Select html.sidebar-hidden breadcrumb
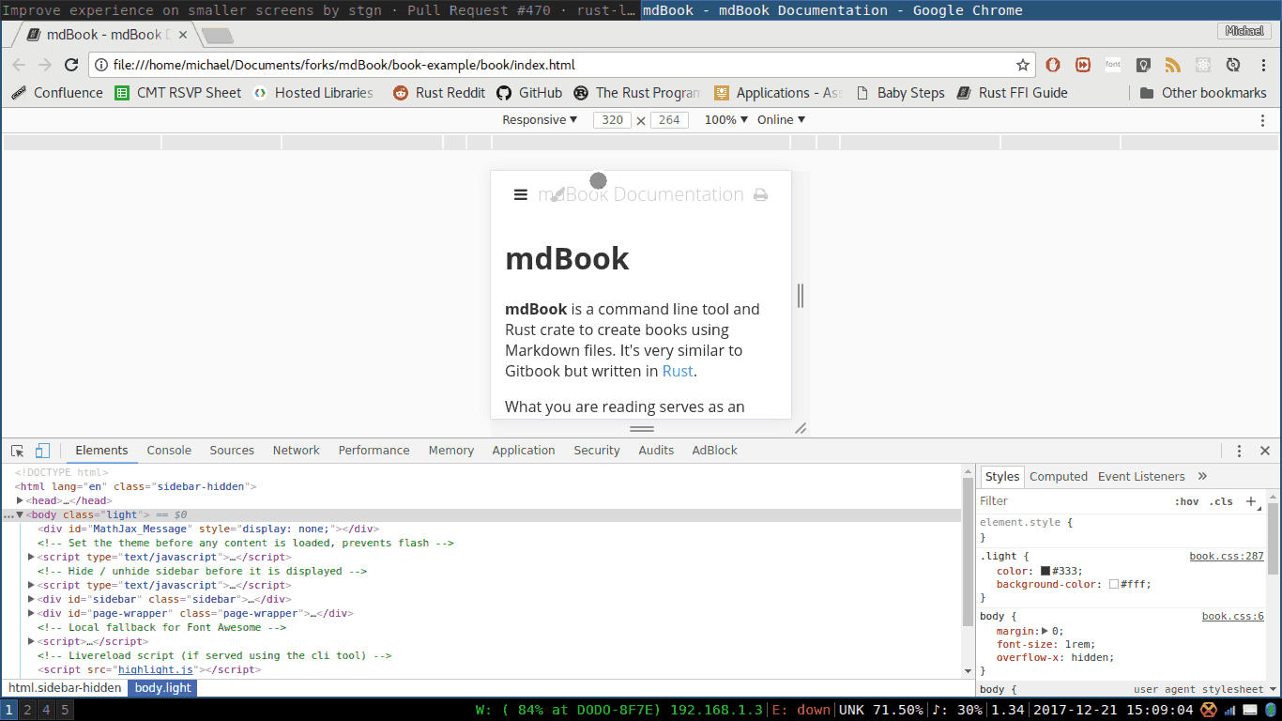This screenshot has height=721, width=1282. click(x=65, y=688)
